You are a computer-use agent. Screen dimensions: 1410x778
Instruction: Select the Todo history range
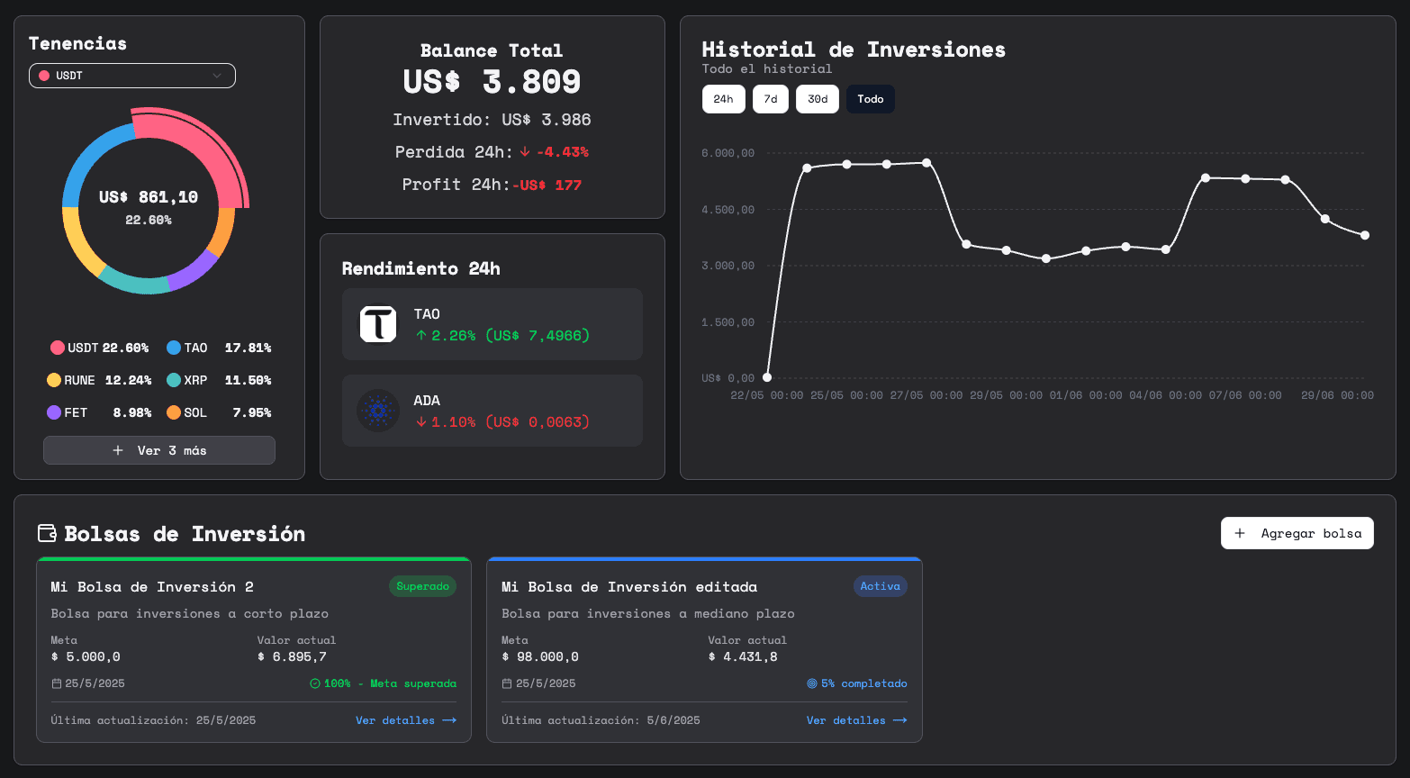tap(871, 99)
